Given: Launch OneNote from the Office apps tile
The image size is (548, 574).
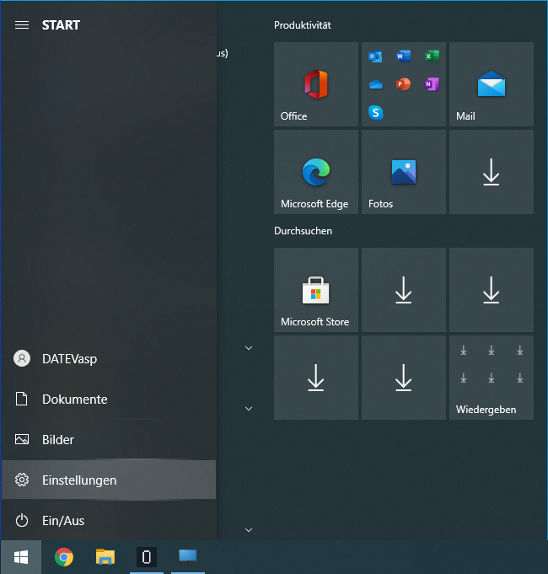Looking at the screenshot, I should click(432, 84).
